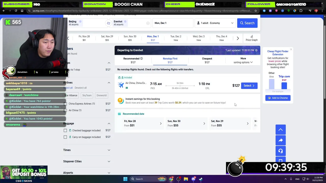Click the Air China airline logo
The image size is (326, 183).
(121, 85)
